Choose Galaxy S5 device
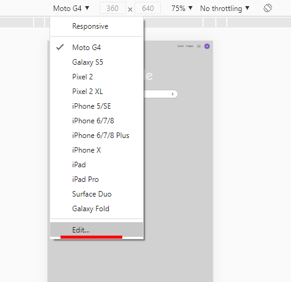The width and height of the screenshot is (291, 282). [x=97, y=62]
